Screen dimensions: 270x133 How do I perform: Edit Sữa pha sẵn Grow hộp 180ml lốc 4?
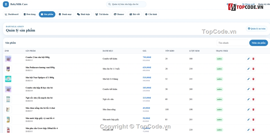point(248,130)
